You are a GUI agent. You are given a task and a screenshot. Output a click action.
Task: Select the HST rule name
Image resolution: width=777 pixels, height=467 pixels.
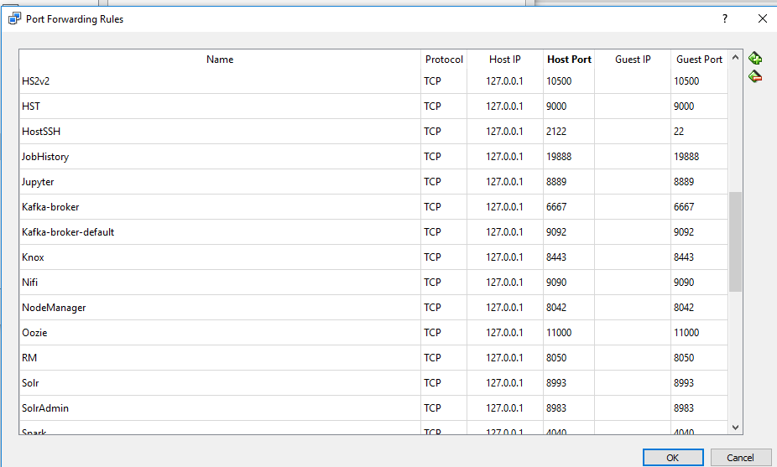(x=31, y=106)
